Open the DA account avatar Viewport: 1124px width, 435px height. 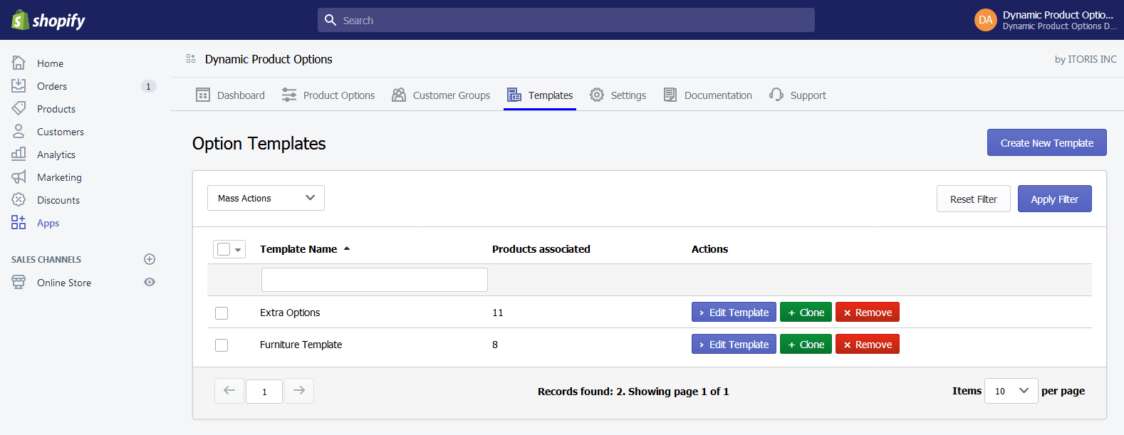point(986,20)
